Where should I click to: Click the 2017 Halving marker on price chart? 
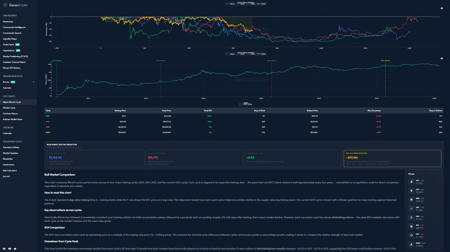click(x=161, y=60)
